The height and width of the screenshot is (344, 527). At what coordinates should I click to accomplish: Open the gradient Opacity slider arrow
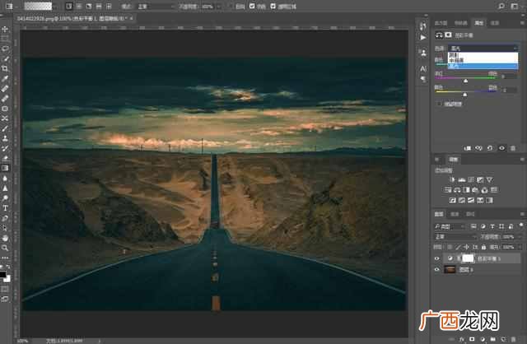[219, 6]
